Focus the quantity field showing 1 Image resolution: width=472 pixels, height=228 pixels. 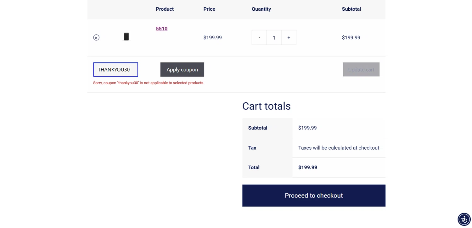(274, 38)
